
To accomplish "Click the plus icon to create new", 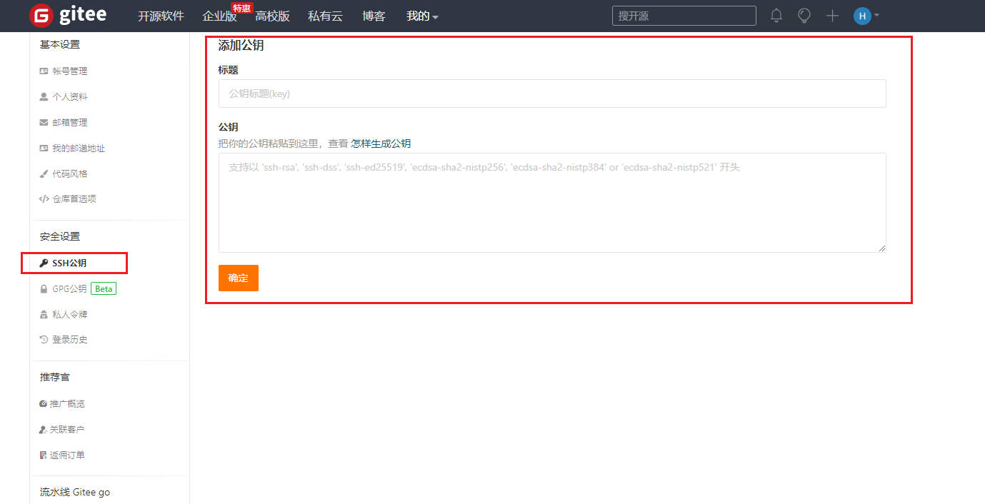I will [832, 16].
